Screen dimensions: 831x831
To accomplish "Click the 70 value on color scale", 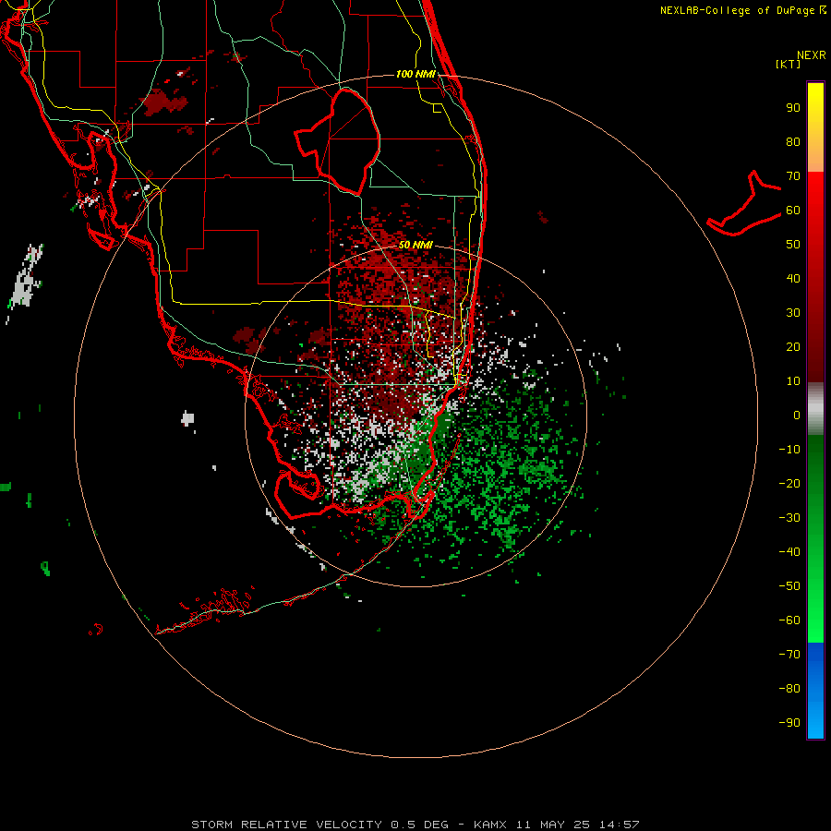I will coord(793,176).
